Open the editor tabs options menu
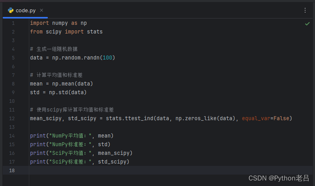Viewport: 315px width, 186px height. 305,10
